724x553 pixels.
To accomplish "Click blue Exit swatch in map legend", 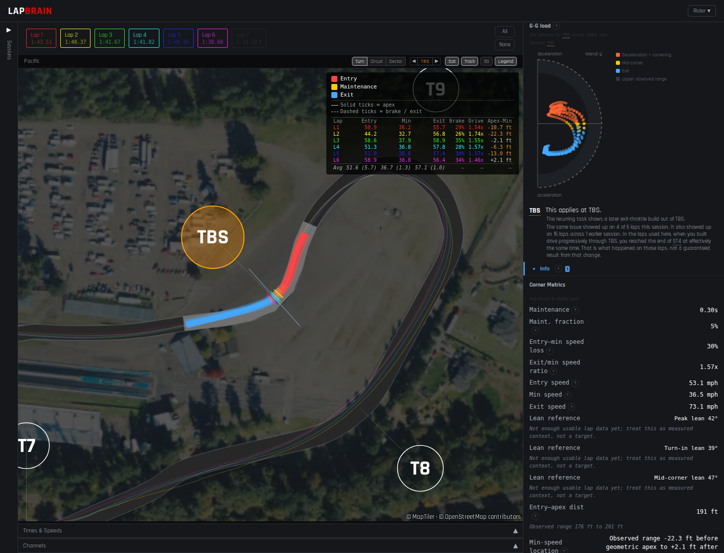I will [x=334, y=95].
